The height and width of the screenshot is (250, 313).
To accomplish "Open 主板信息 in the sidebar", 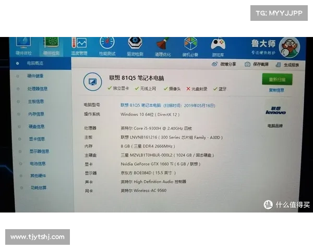I will click(35, 102).
